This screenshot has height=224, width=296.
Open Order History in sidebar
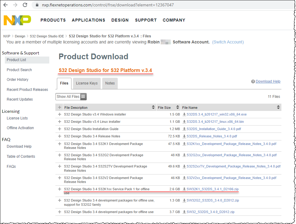click(x=18, y=80)
